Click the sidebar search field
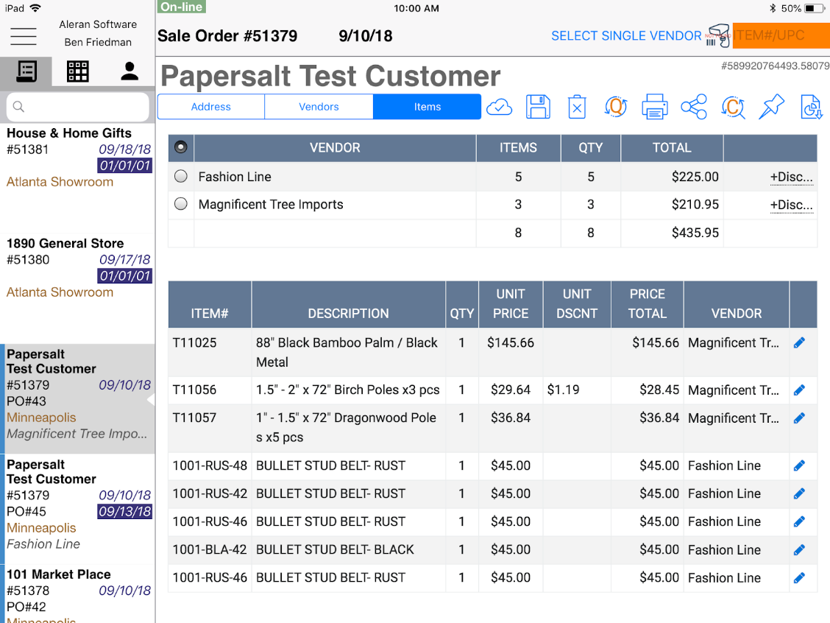This screenshot has width=830, height=623. [x=77, y=107]
